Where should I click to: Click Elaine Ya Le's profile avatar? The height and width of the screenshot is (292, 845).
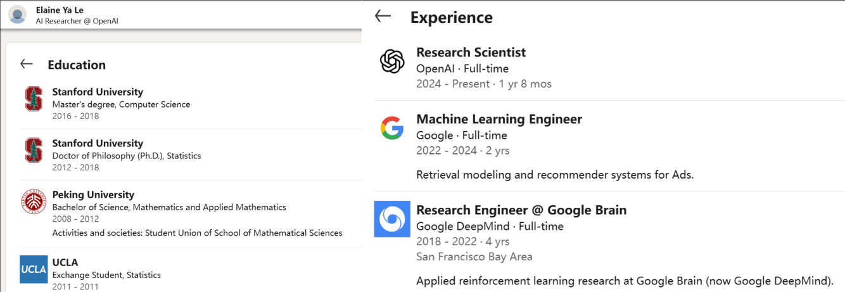click(x=18, y=15)
